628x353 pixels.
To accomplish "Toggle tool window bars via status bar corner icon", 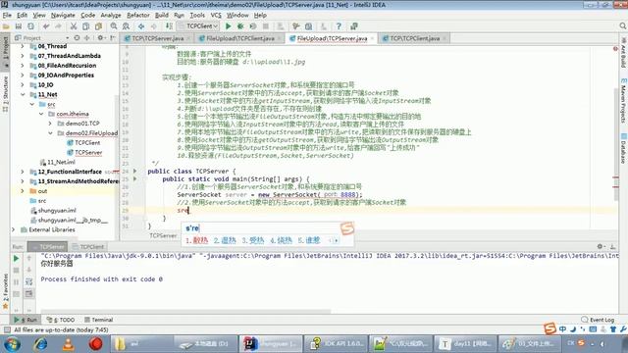I will coord(7,329).
